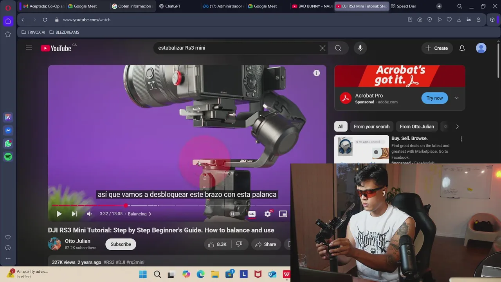Switch to the Aceptada Co-Op Gmail tab
Screen dimensions: 501x282
[x=43, y=6]
